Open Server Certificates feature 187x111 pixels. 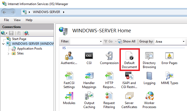[x=129, y=100]
